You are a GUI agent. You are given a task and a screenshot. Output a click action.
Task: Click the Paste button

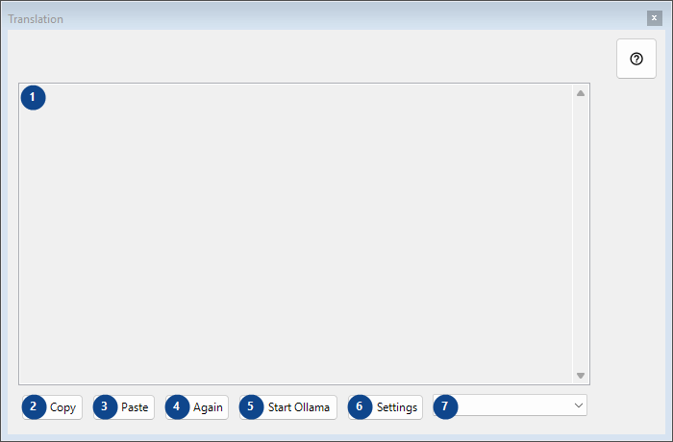pos(124,407)
